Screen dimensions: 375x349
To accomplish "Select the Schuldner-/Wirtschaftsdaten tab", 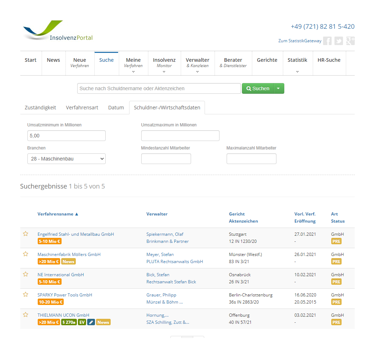I will 167,108.
